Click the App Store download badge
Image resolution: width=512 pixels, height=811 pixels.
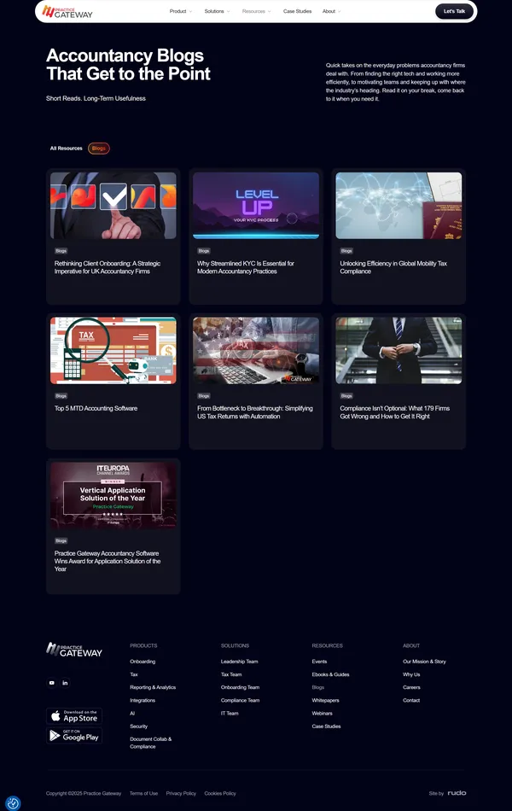(x=73, y=716)
